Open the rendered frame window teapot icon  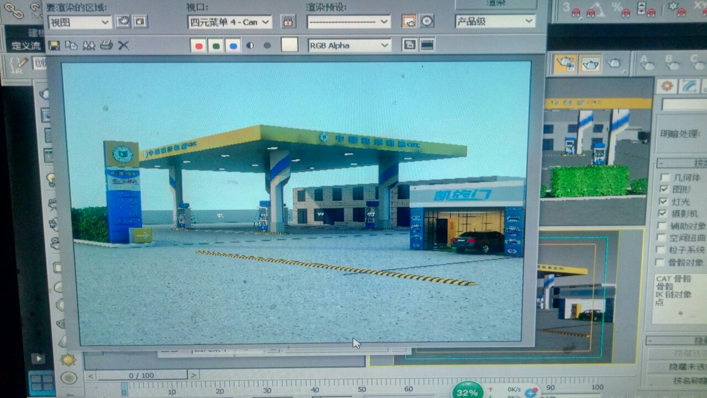click(590, 64)
